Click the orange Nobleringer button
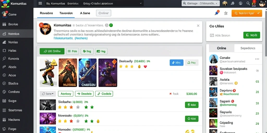This screenshot has width=267, height=133. coord(247,13)
